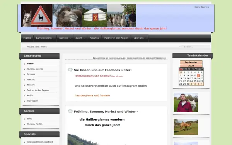Open the Kamele menu in navigation bar
The width and height of the screenshot is (232, 145).
click(65, 38)
